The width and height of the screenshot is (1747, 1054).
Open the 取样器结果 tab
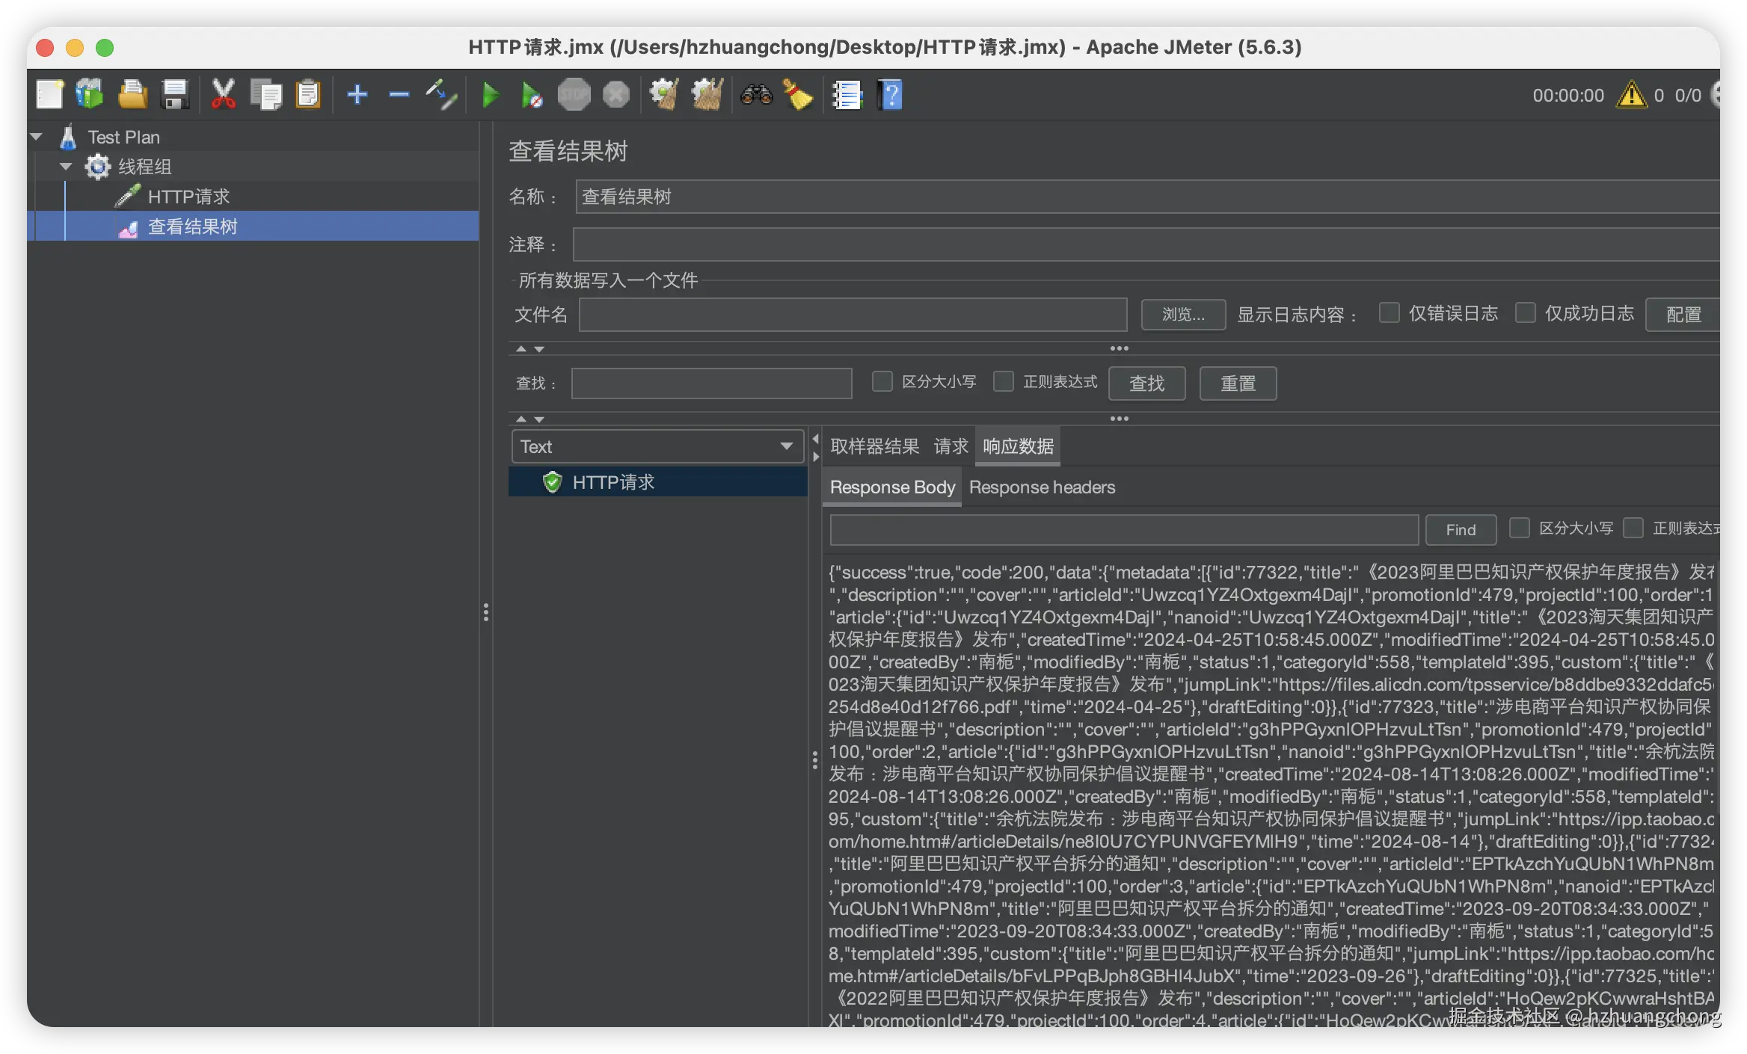pos(874,446)
